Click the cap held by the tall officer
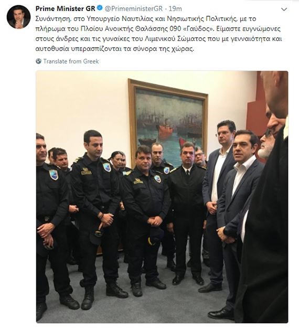The image size is (299, 331). tap(97, 235)
